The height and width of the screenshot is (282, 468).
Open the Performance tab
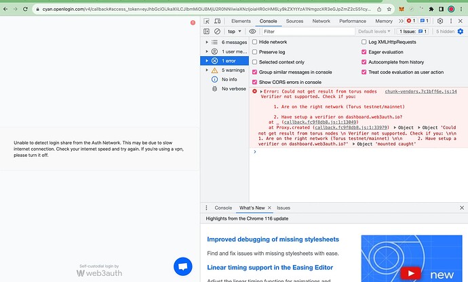(x=353, y=21)
